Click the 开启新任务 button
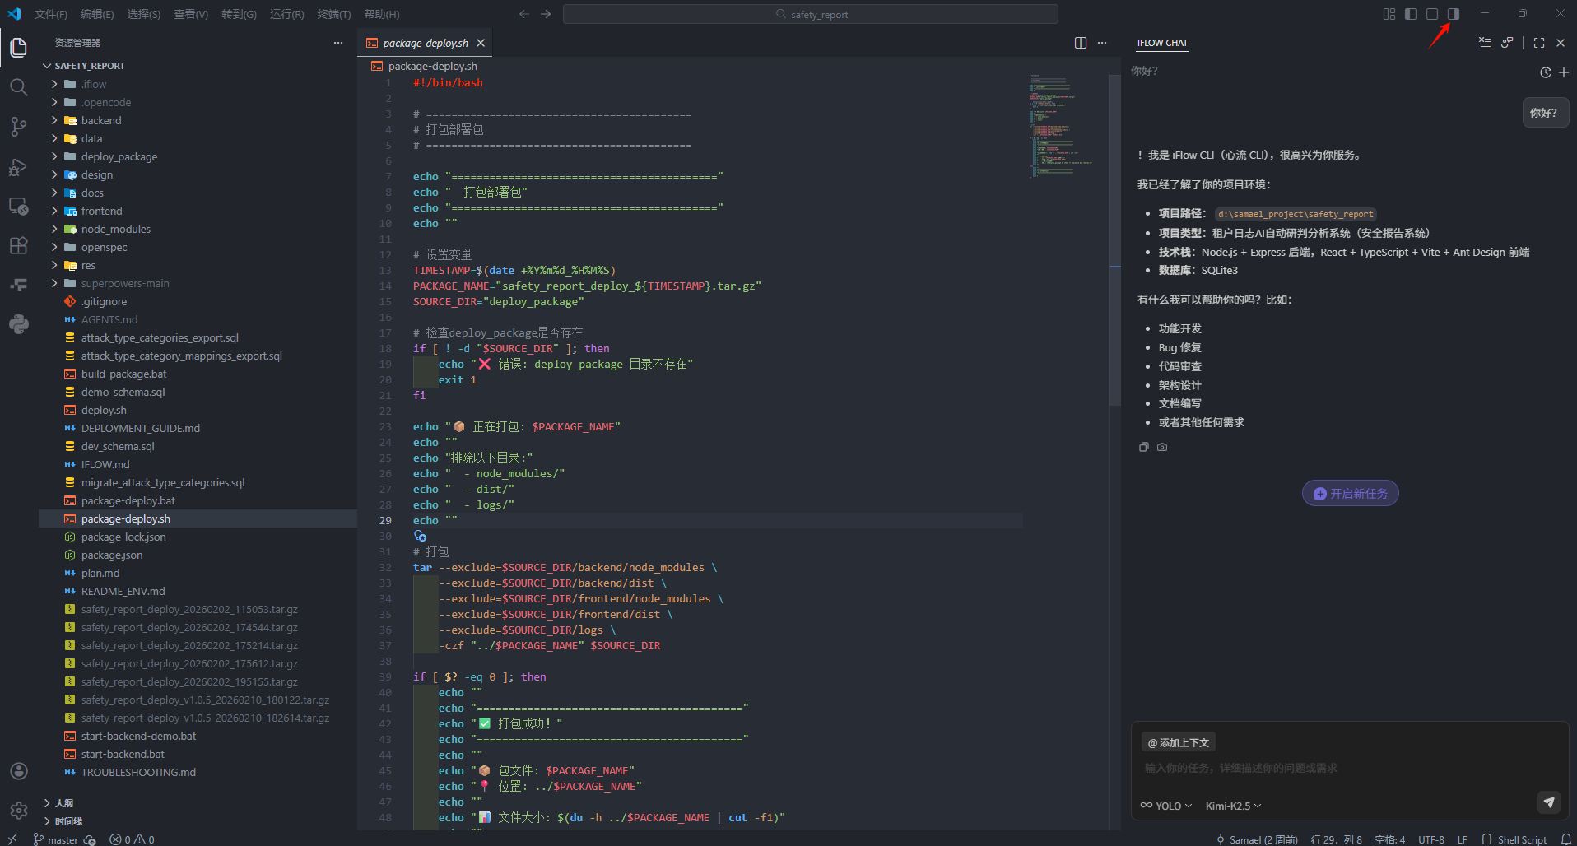 (1350, 494)
